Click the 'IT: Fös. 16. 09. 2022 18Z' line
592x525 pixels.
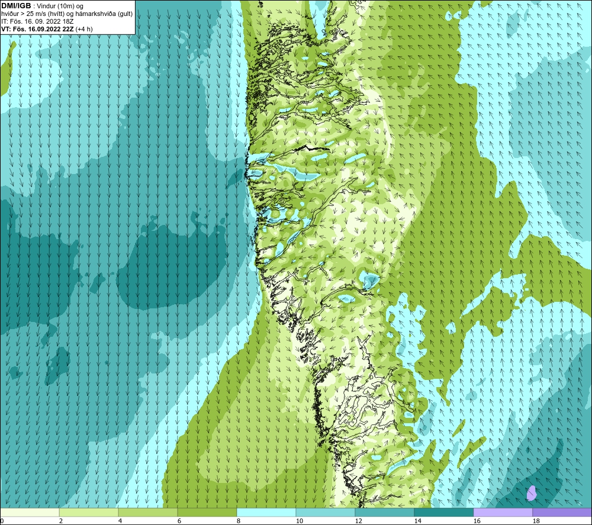(x=37, y=21)
